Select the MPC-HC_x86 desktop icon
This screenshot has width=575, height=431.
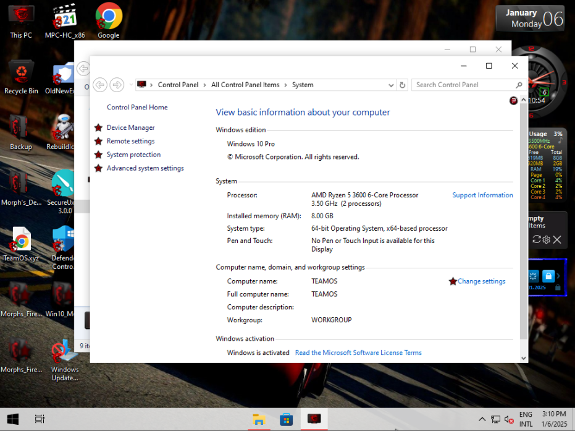pos(65,22)
